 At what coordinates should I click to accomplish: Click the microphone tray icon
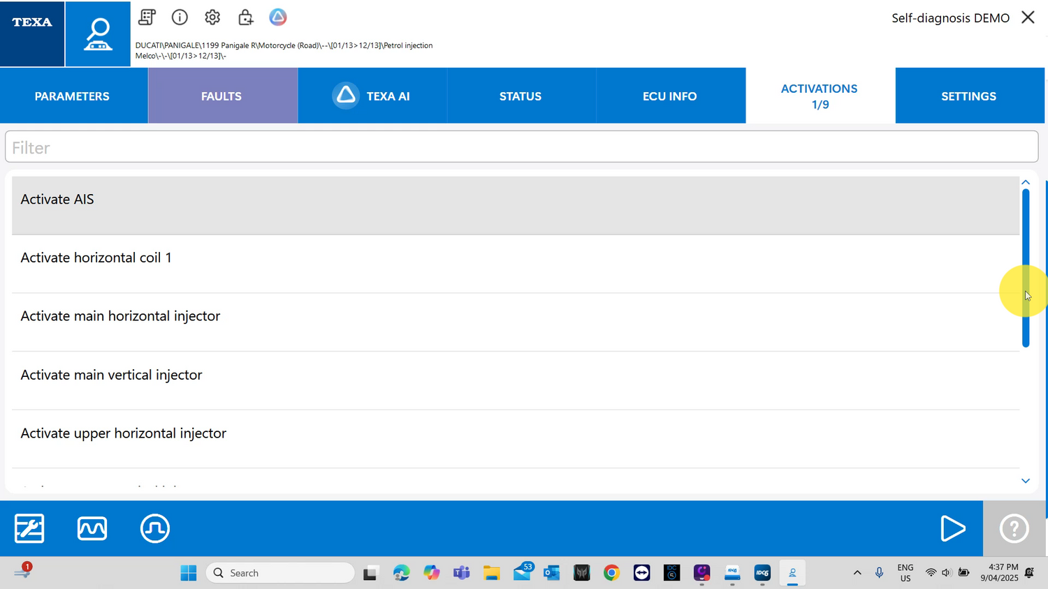pyautogui.click(x=879, y=573)
